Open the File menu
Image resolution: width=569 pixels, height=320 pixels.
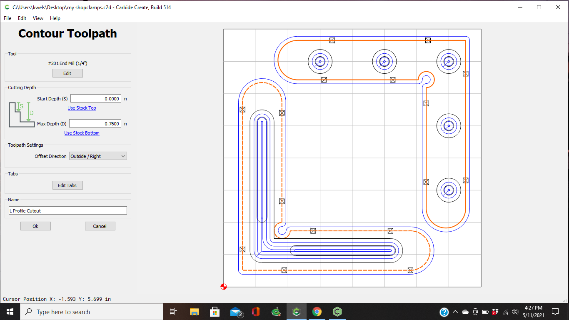point(7,18)
